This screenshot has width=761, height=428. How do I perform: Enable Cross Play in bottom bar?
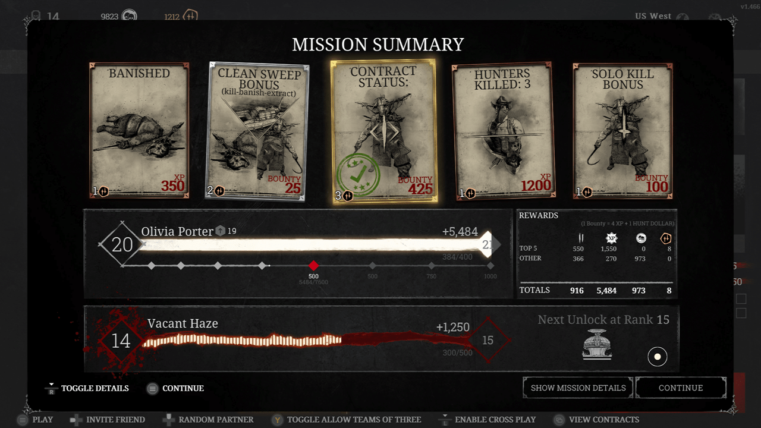488,420
